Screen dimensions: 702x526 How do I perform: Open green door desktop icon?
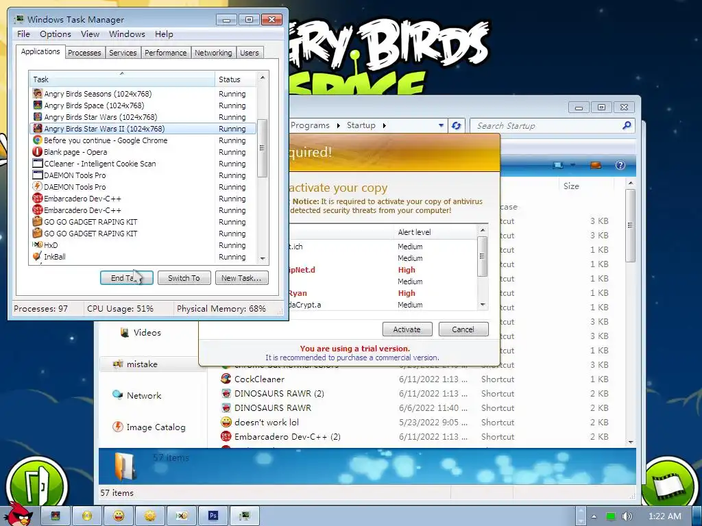[37, 484]
